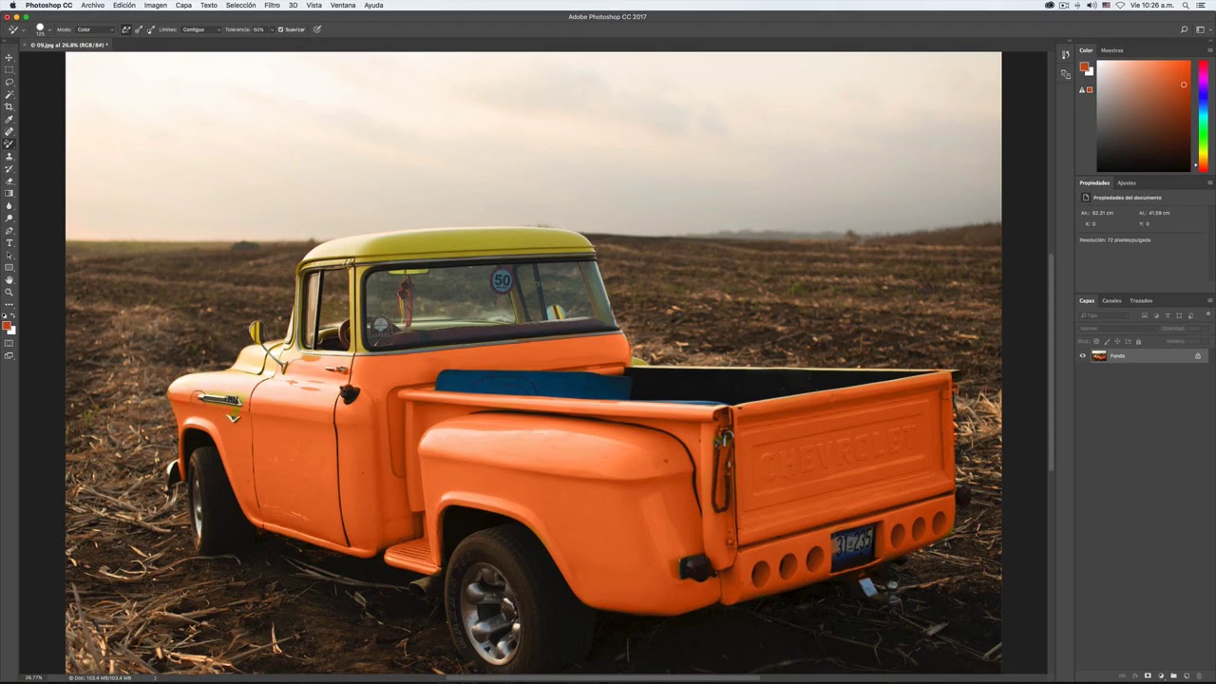Click the create new layer button

click(x=1187, y=675)
